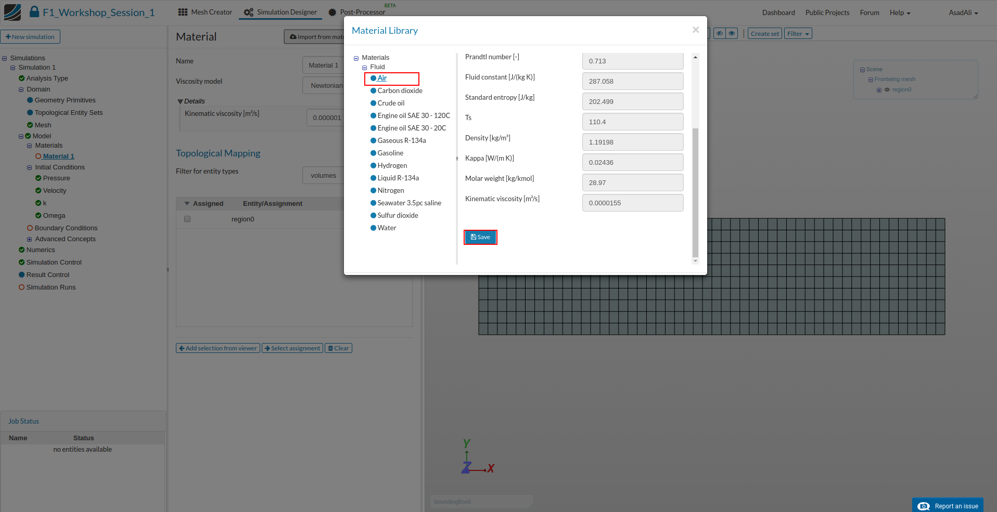Toggle hide-selection crossed eye button
The height and width of the screenshot is (512, 997).
point(719,34)
